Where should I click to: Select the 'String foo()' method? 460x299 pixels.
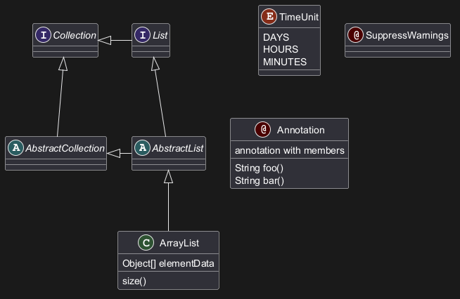(x=259, y=168)
